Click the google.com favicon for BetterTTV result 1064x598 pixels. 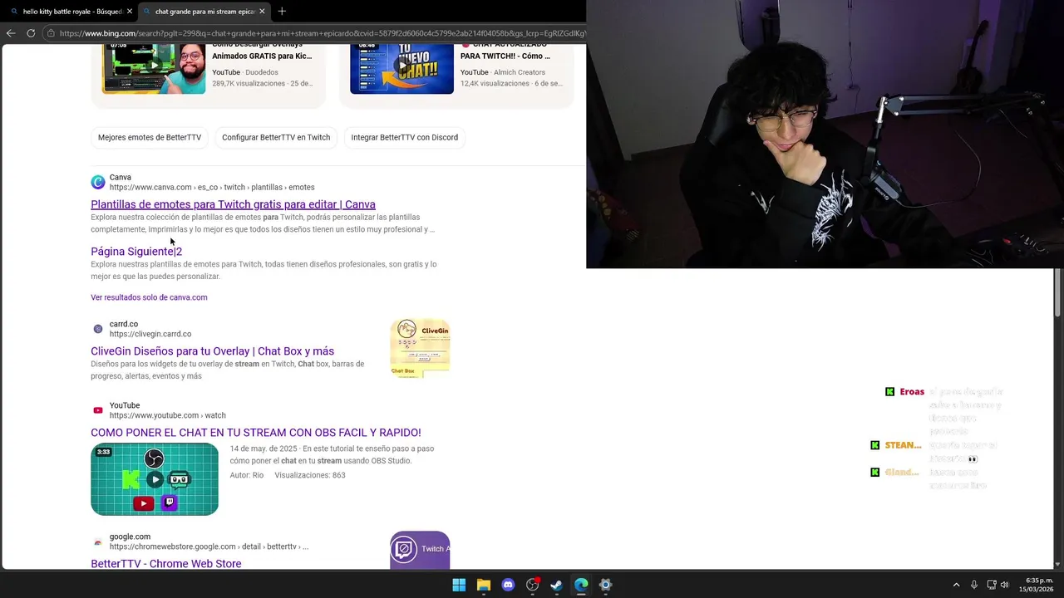(98, 542)
